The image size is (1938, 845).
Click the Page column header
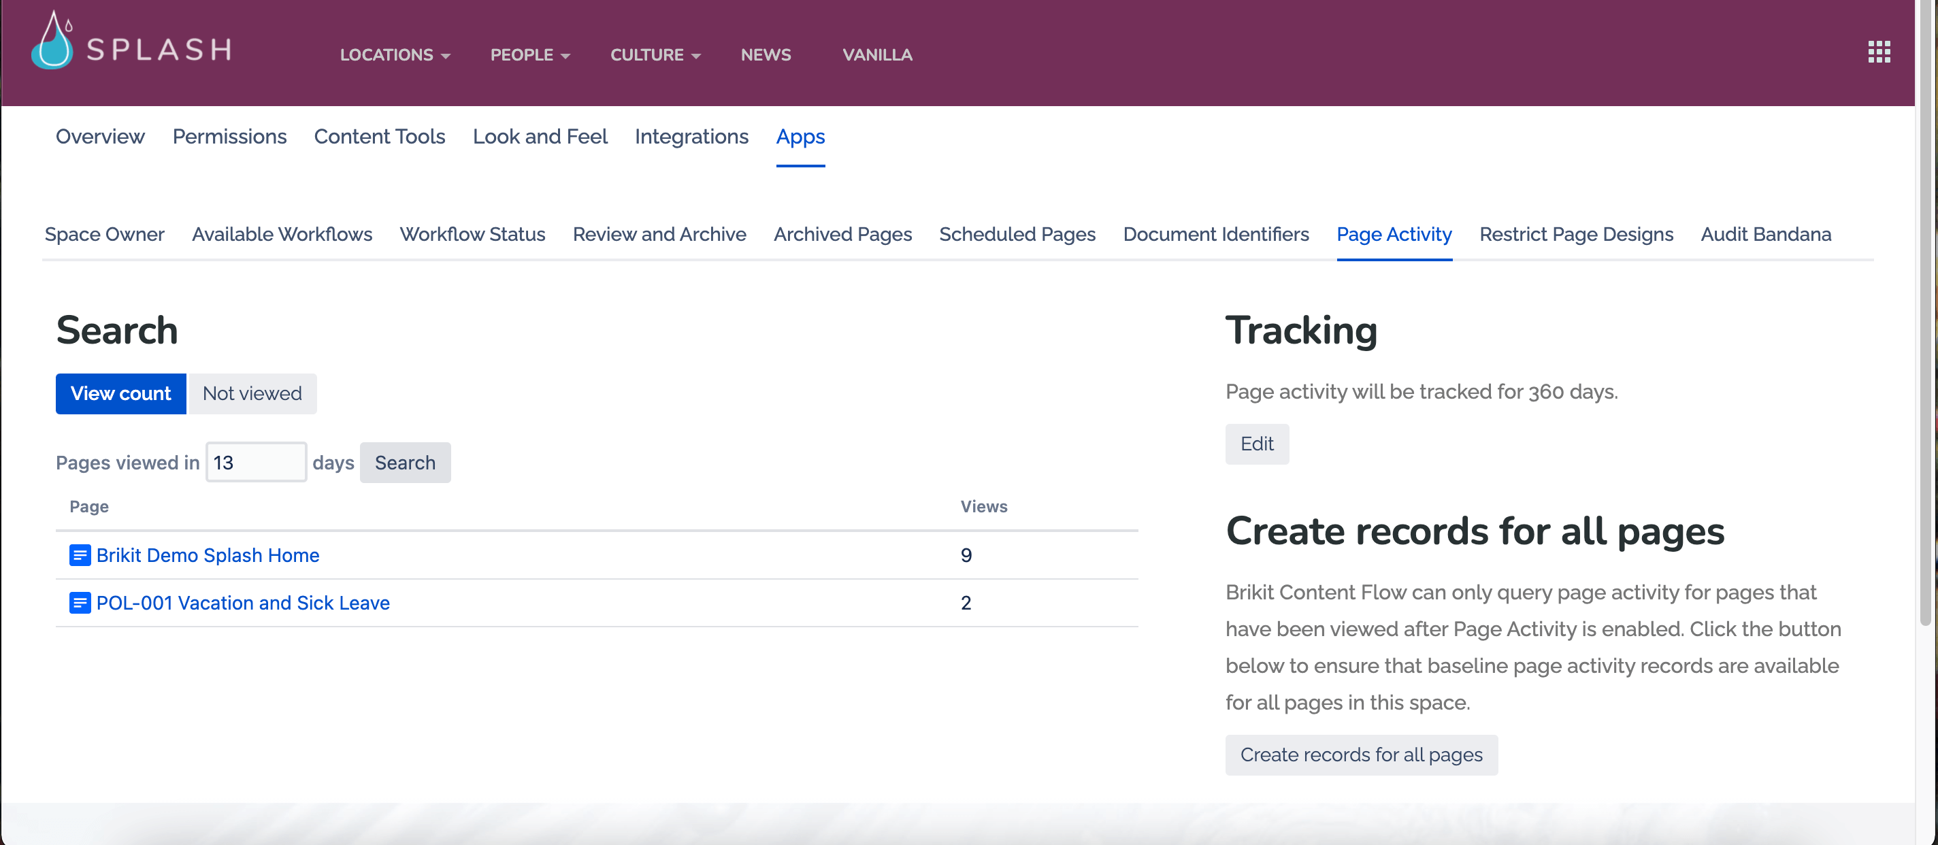[88, 506]
